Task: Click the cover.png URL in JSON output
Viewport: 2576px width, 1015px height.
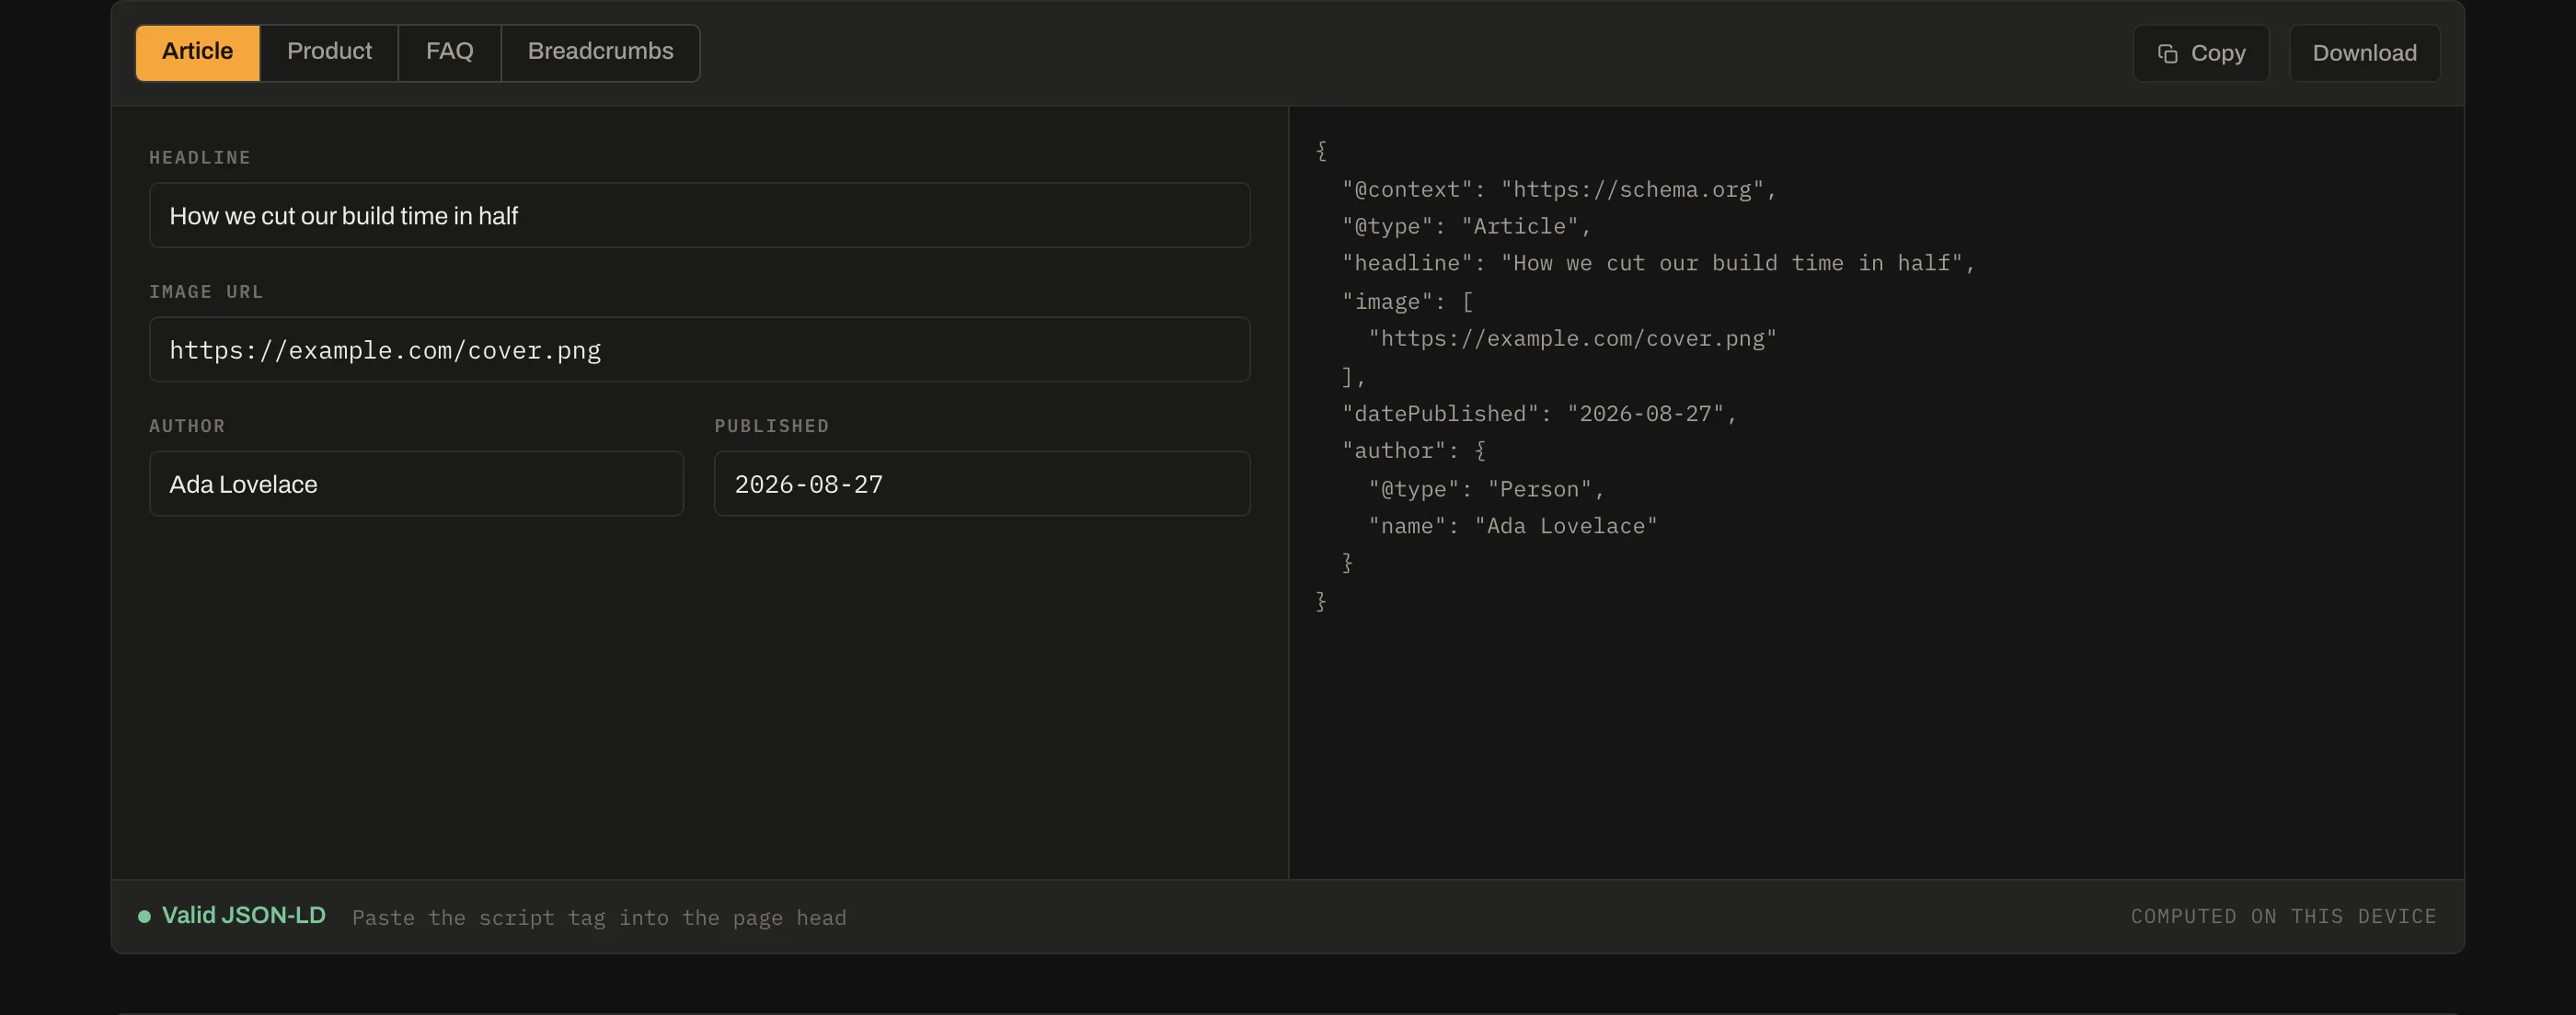Action: (1572, 338)
